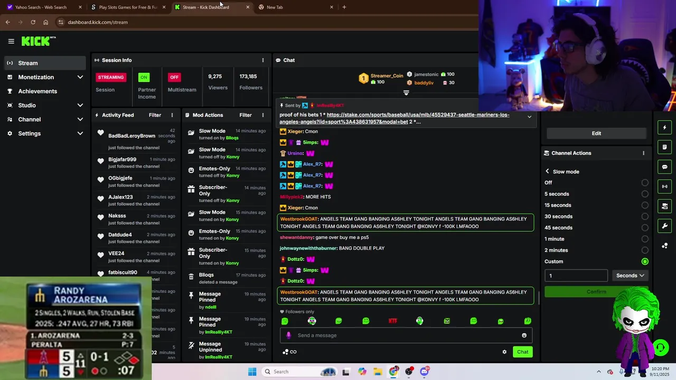The image size is (676, 380).
Task: Go to browser home page
Action: 45,22
